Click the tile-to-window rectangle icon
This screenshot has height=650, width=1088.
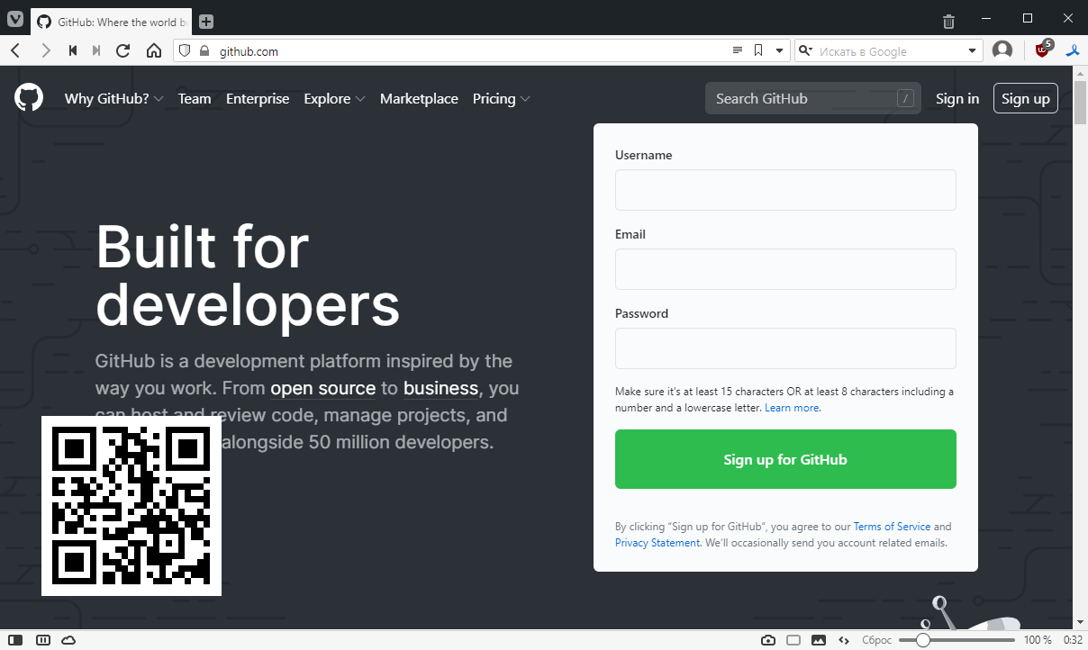coord(793,640)
